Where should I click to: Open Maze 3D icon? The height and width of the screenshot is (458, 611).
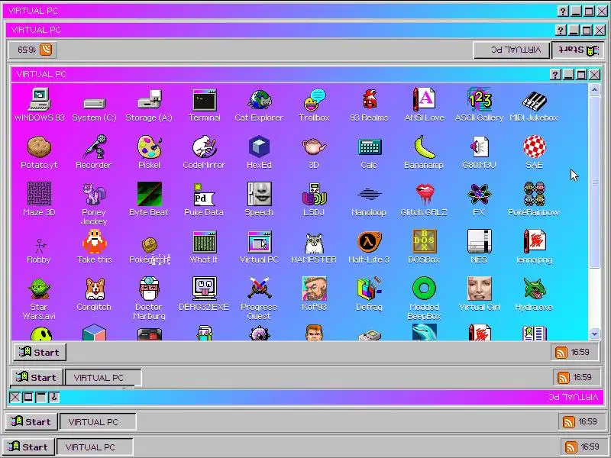coord(40,194)
